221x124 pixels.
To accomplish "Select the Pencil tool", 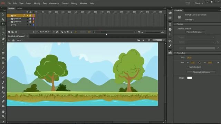I will [3, 68].
